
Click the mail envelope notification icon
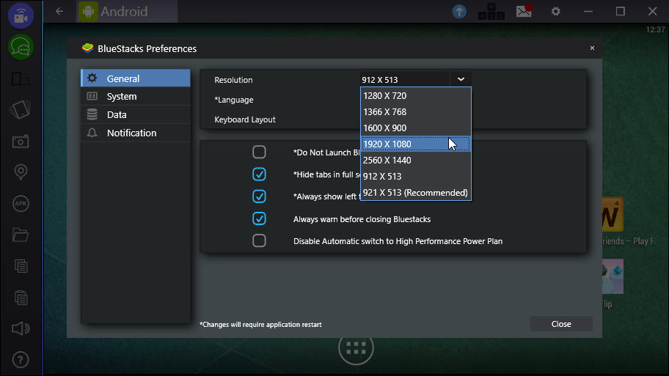click(524, 11)
